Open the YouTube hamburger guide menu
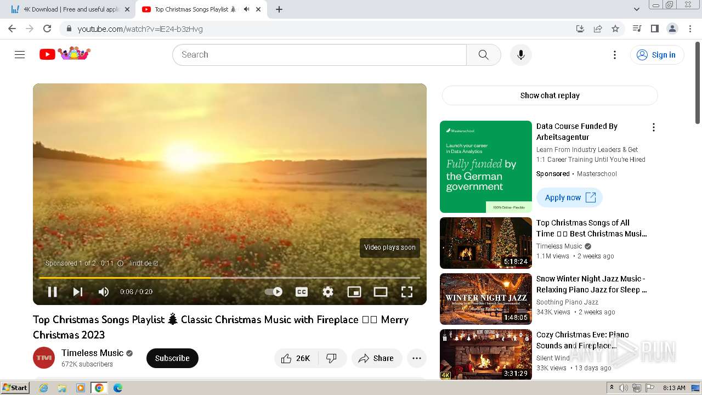The image size is (702, 395). pos(20,54)
